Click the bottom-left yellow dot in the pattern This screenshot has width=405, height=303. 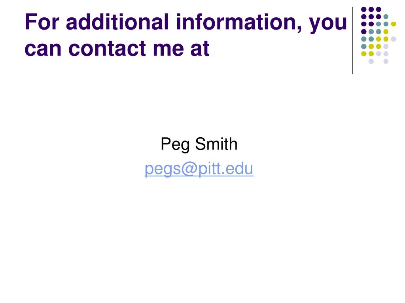[x=364, y=54]
